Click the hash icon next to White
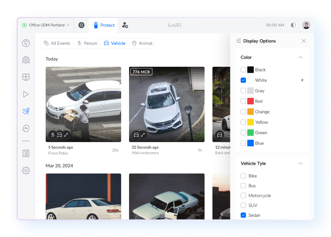331x237 pixels. point(302,80)
